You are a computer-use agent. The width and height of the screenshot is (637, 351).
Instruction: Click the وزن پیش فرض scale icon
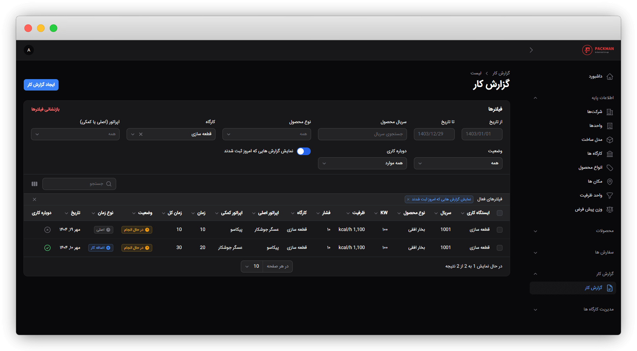click(x=610, y=209)
